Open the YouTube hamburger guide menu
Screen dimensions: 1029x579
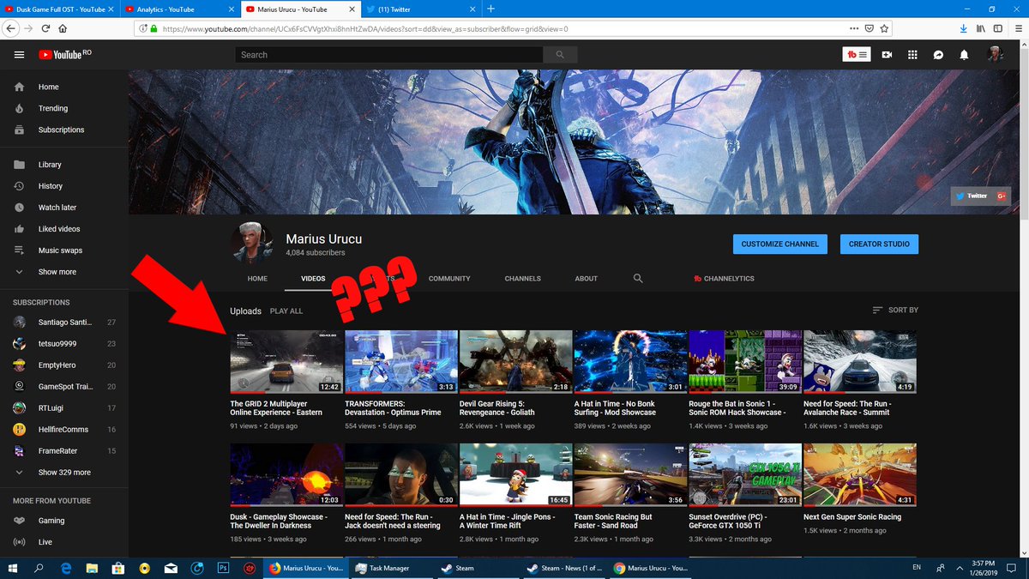point(19,55)
